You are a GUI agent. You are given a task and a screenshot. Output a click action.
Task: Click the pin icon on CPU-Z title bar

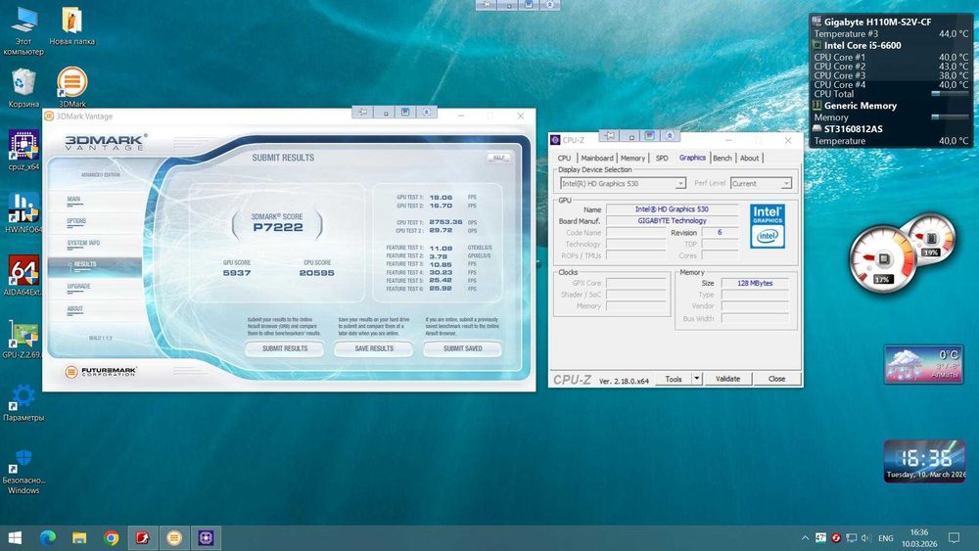click(x=609, y=135)
